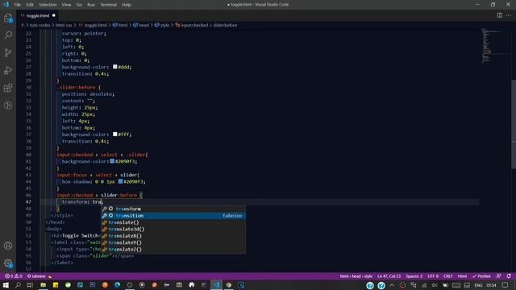This screenshot has width=516, height=290.
Task: Click the errors and warnings status indicator
Action: pyautogui.click(x=14, y=276)
